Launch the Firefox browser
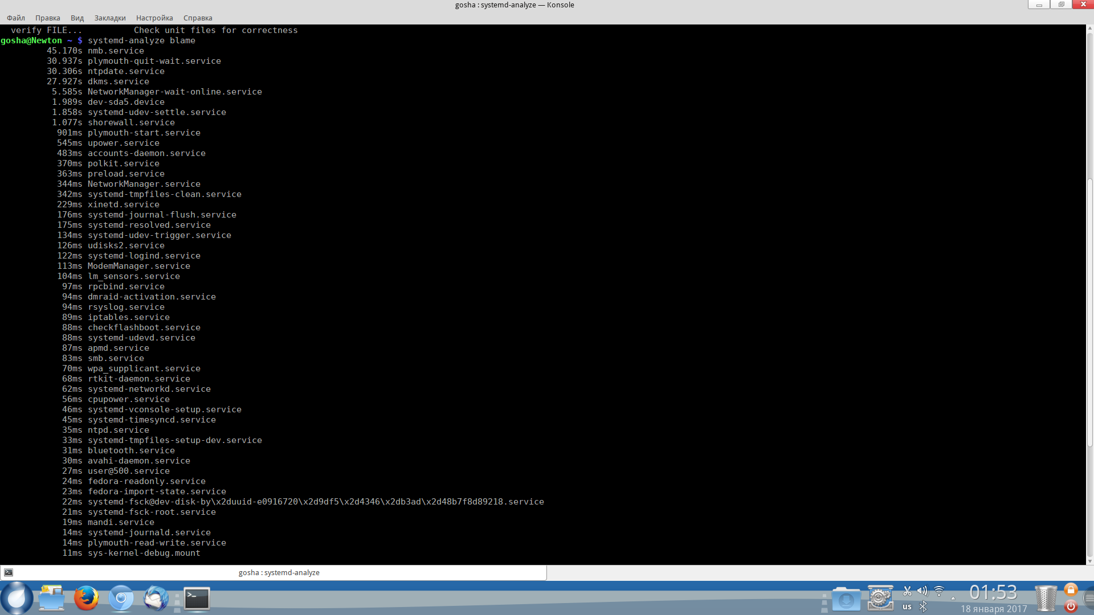1094x615 pixels. (86, 598)
